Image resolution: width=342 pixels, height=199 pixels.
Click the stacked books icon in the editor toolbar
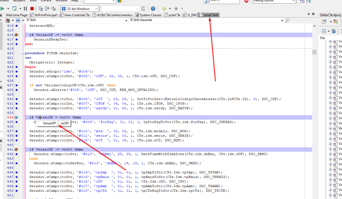(8, 21)
